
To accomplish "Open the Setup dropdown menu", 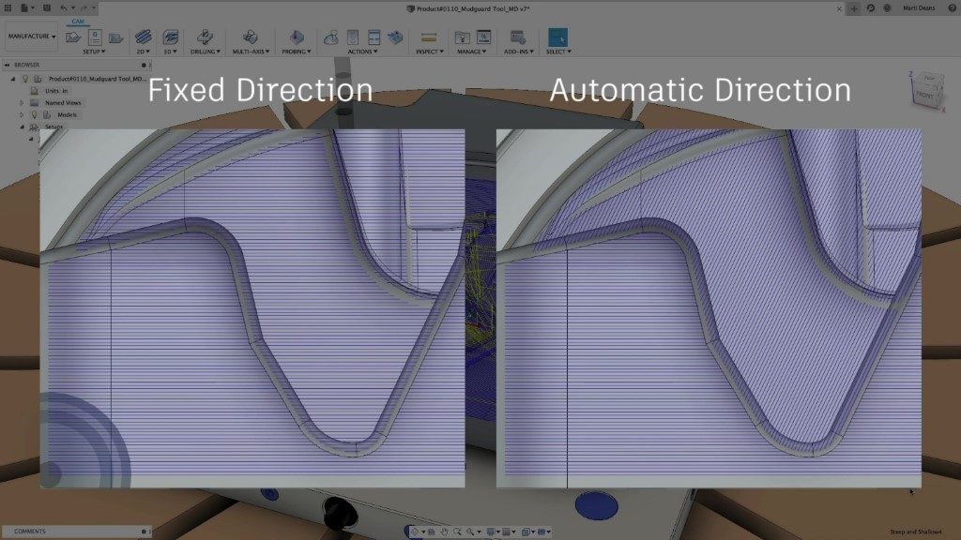I will point(93,52).
